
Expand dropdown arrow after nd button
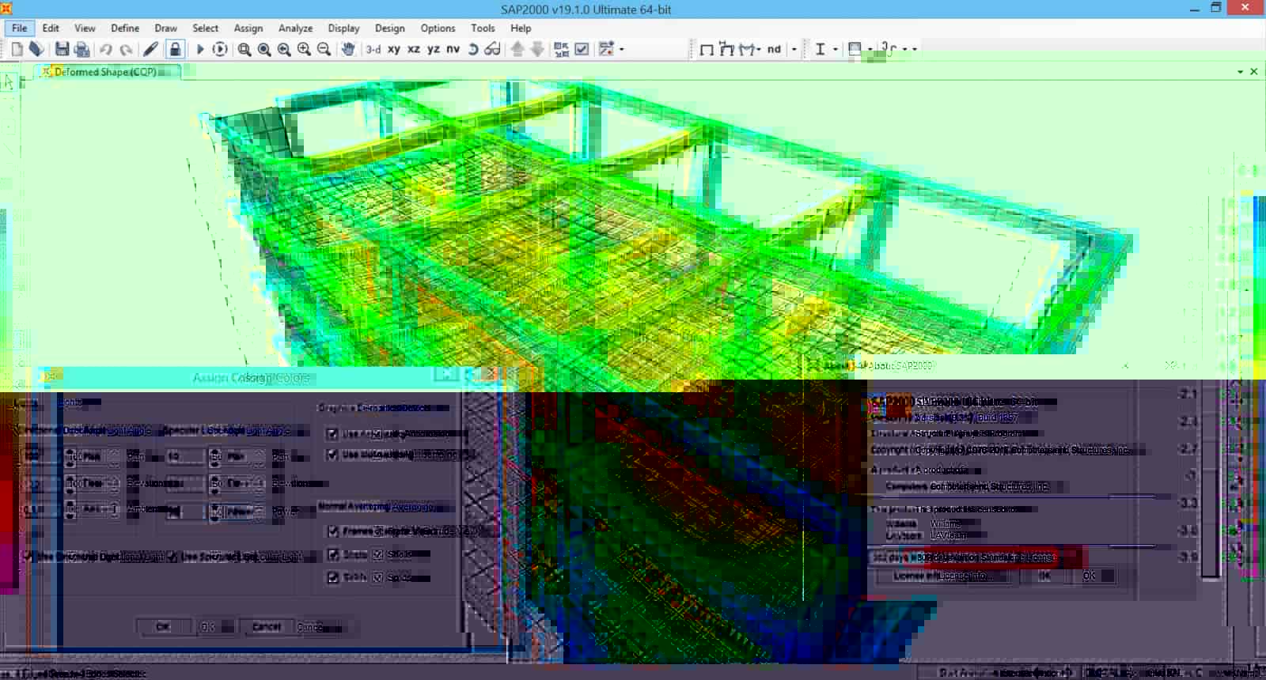[794, 49]
